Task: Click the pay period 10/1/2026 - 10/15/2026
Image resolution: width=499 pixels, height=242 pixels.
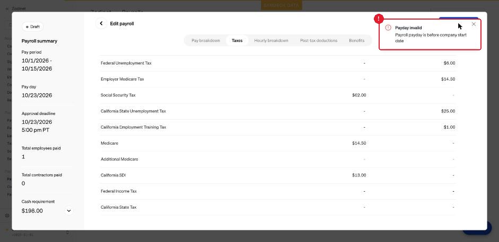Action: click(x=37, y=65)
